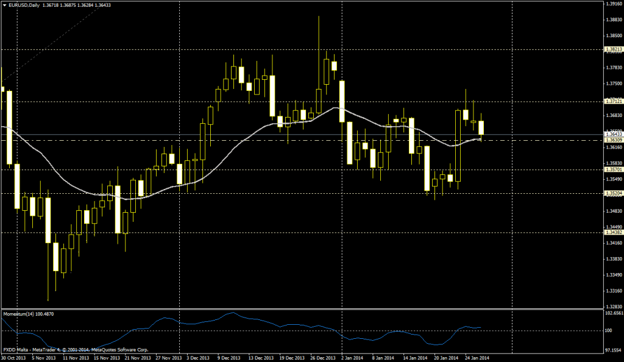
Task: Click the 1.37121 price level tag
Action: pyautogui.click(x=613, y=101)
